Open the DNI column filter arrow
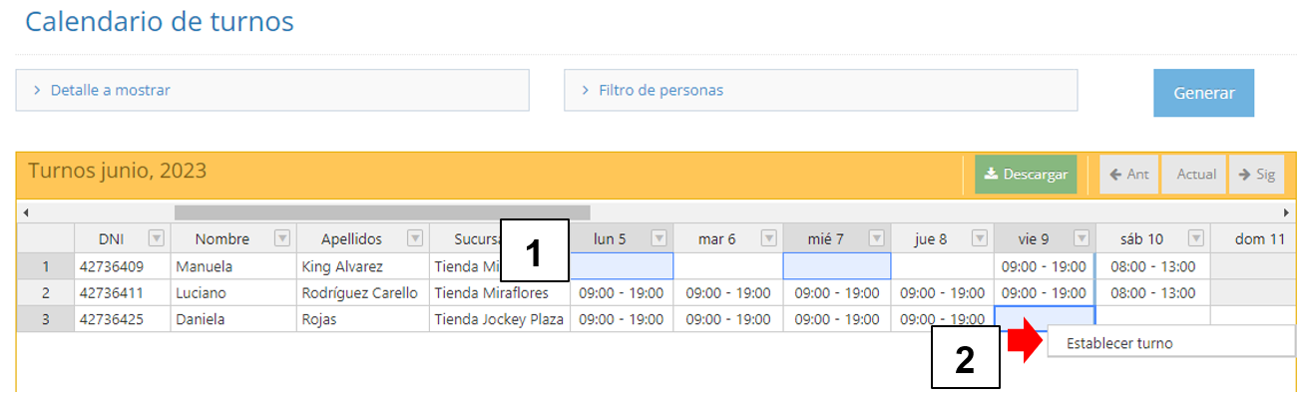Screen dimensions: 1306x406 (x=156, y=238)
